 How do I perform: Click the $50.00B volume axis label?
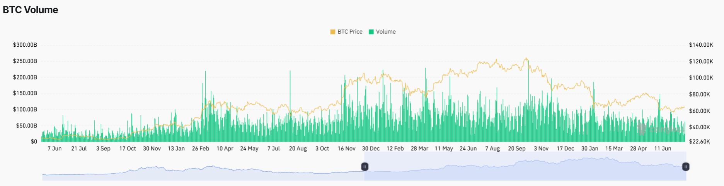tap(27, 125)
